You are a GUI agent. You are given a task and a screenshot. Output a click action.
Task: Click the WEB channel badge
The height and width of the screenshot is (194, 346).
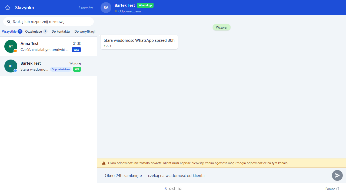point(76,50)
